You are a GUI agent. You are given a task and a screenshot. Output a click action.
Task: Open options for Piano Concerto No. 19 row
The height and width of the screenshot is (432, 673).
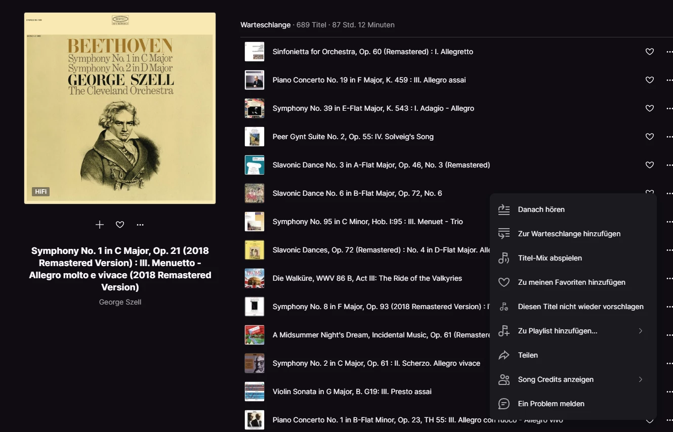point(669,80)
